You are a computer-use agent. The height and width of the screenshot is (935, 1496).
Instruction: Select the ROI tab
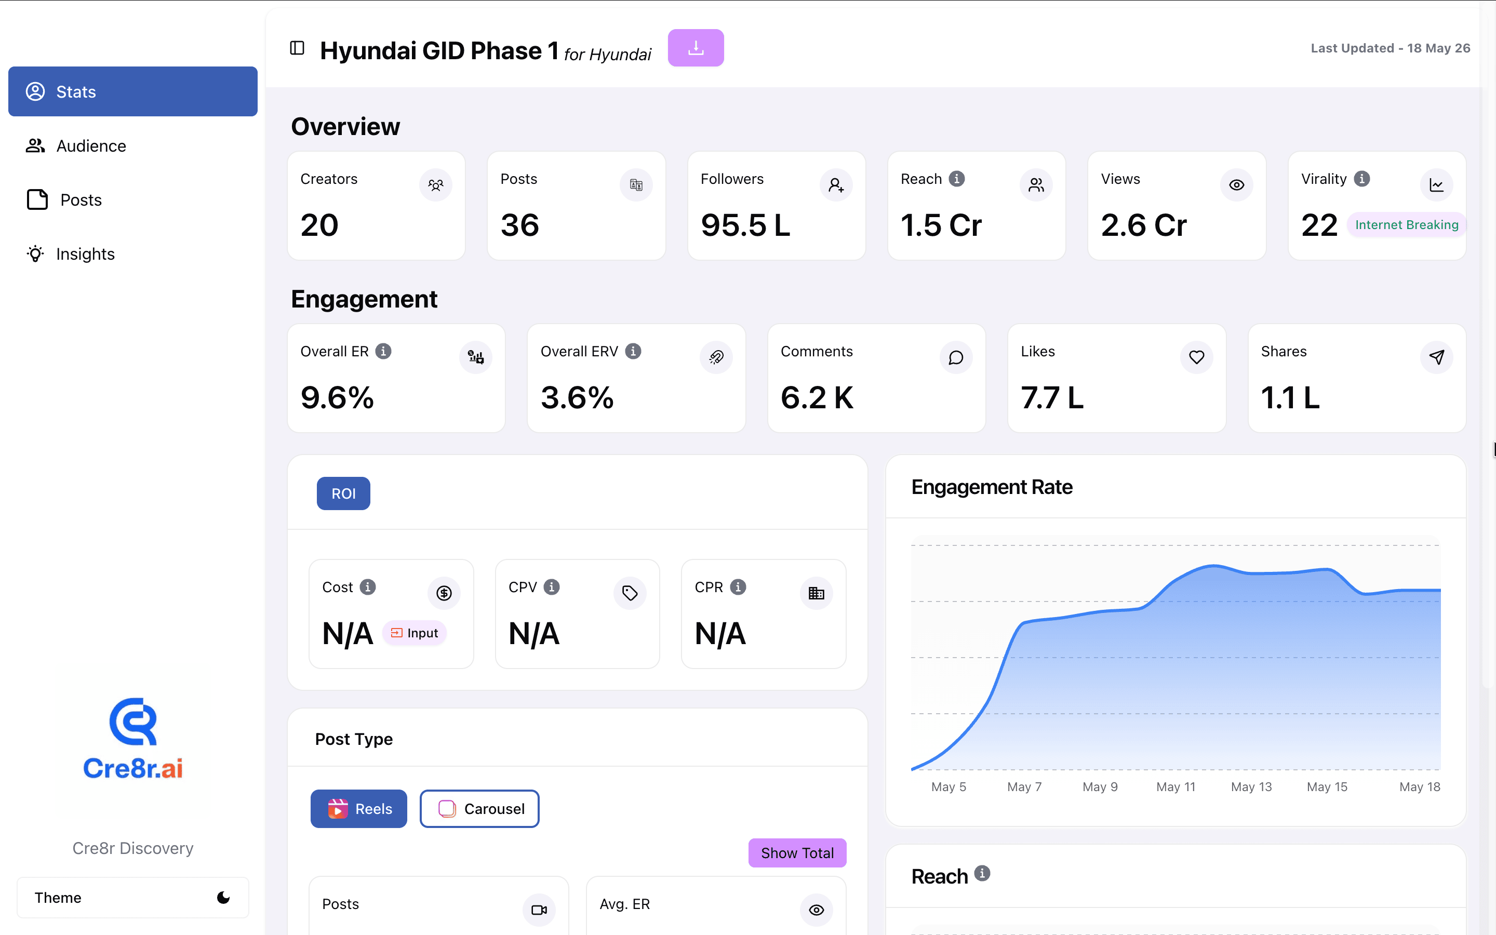(x=343, y=493)
